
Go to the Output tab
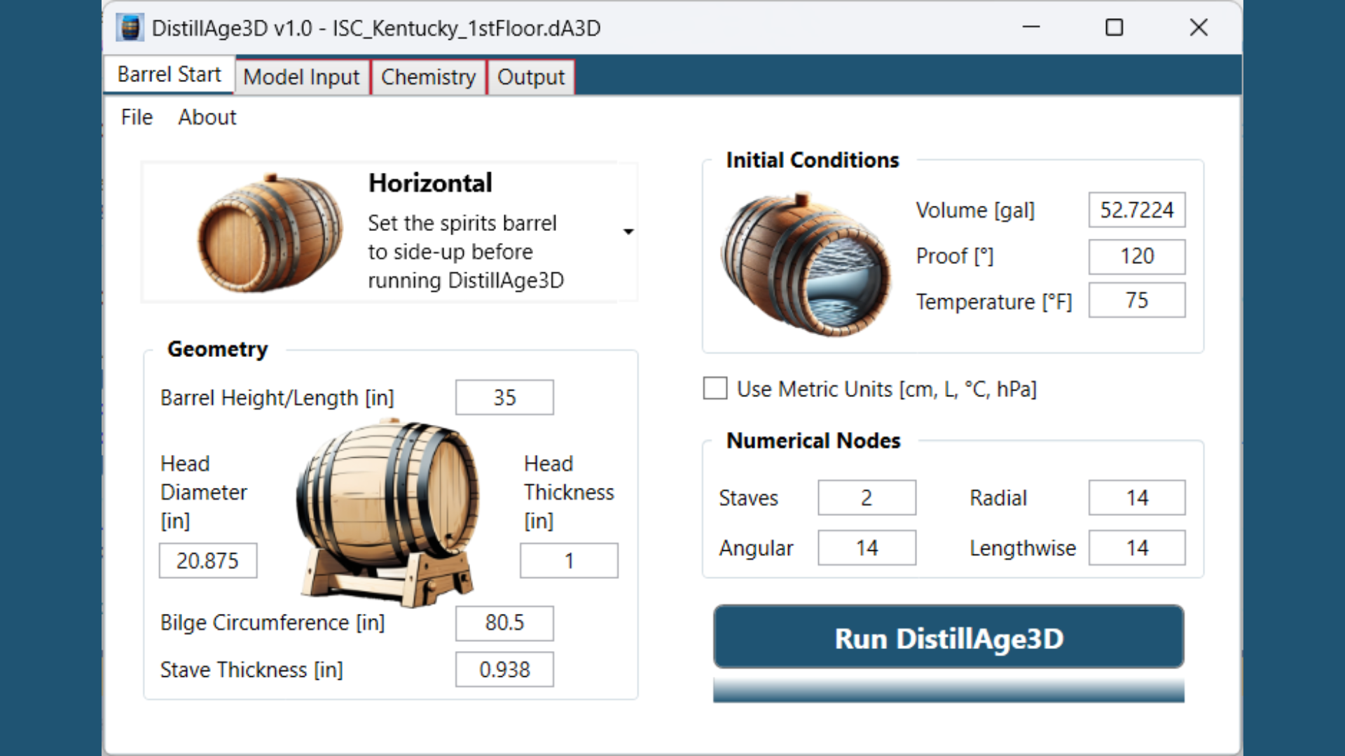tap(530, 77)
